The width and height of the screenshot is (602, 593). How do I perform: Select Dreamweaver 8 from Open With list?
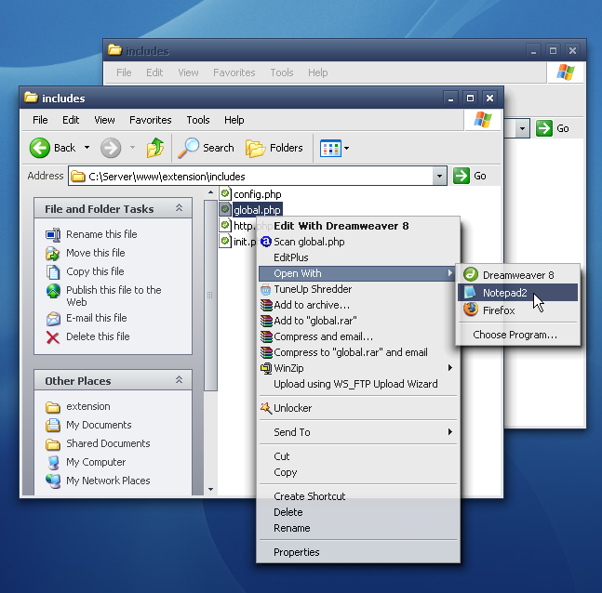pos(517,275)
